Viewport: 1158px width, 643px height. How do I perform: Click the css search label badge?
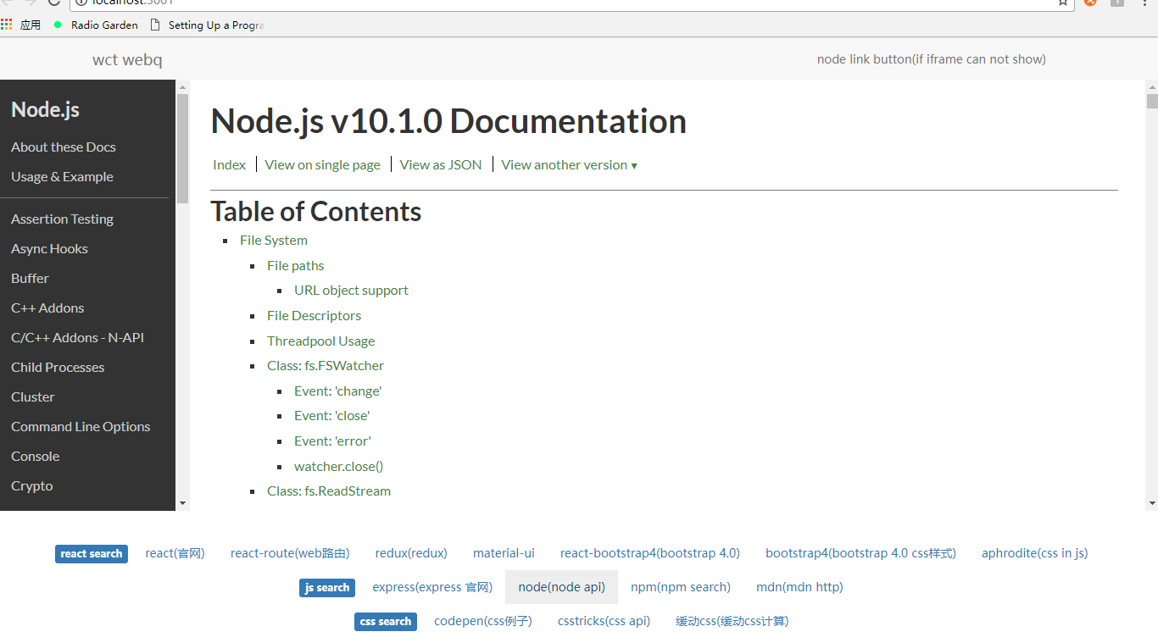(x=386, y=622)
